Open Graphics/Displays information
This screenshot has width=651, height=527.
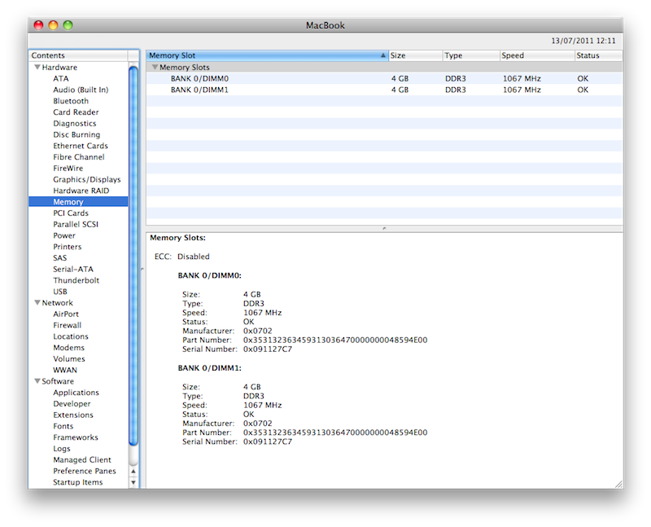click(87, 179)
